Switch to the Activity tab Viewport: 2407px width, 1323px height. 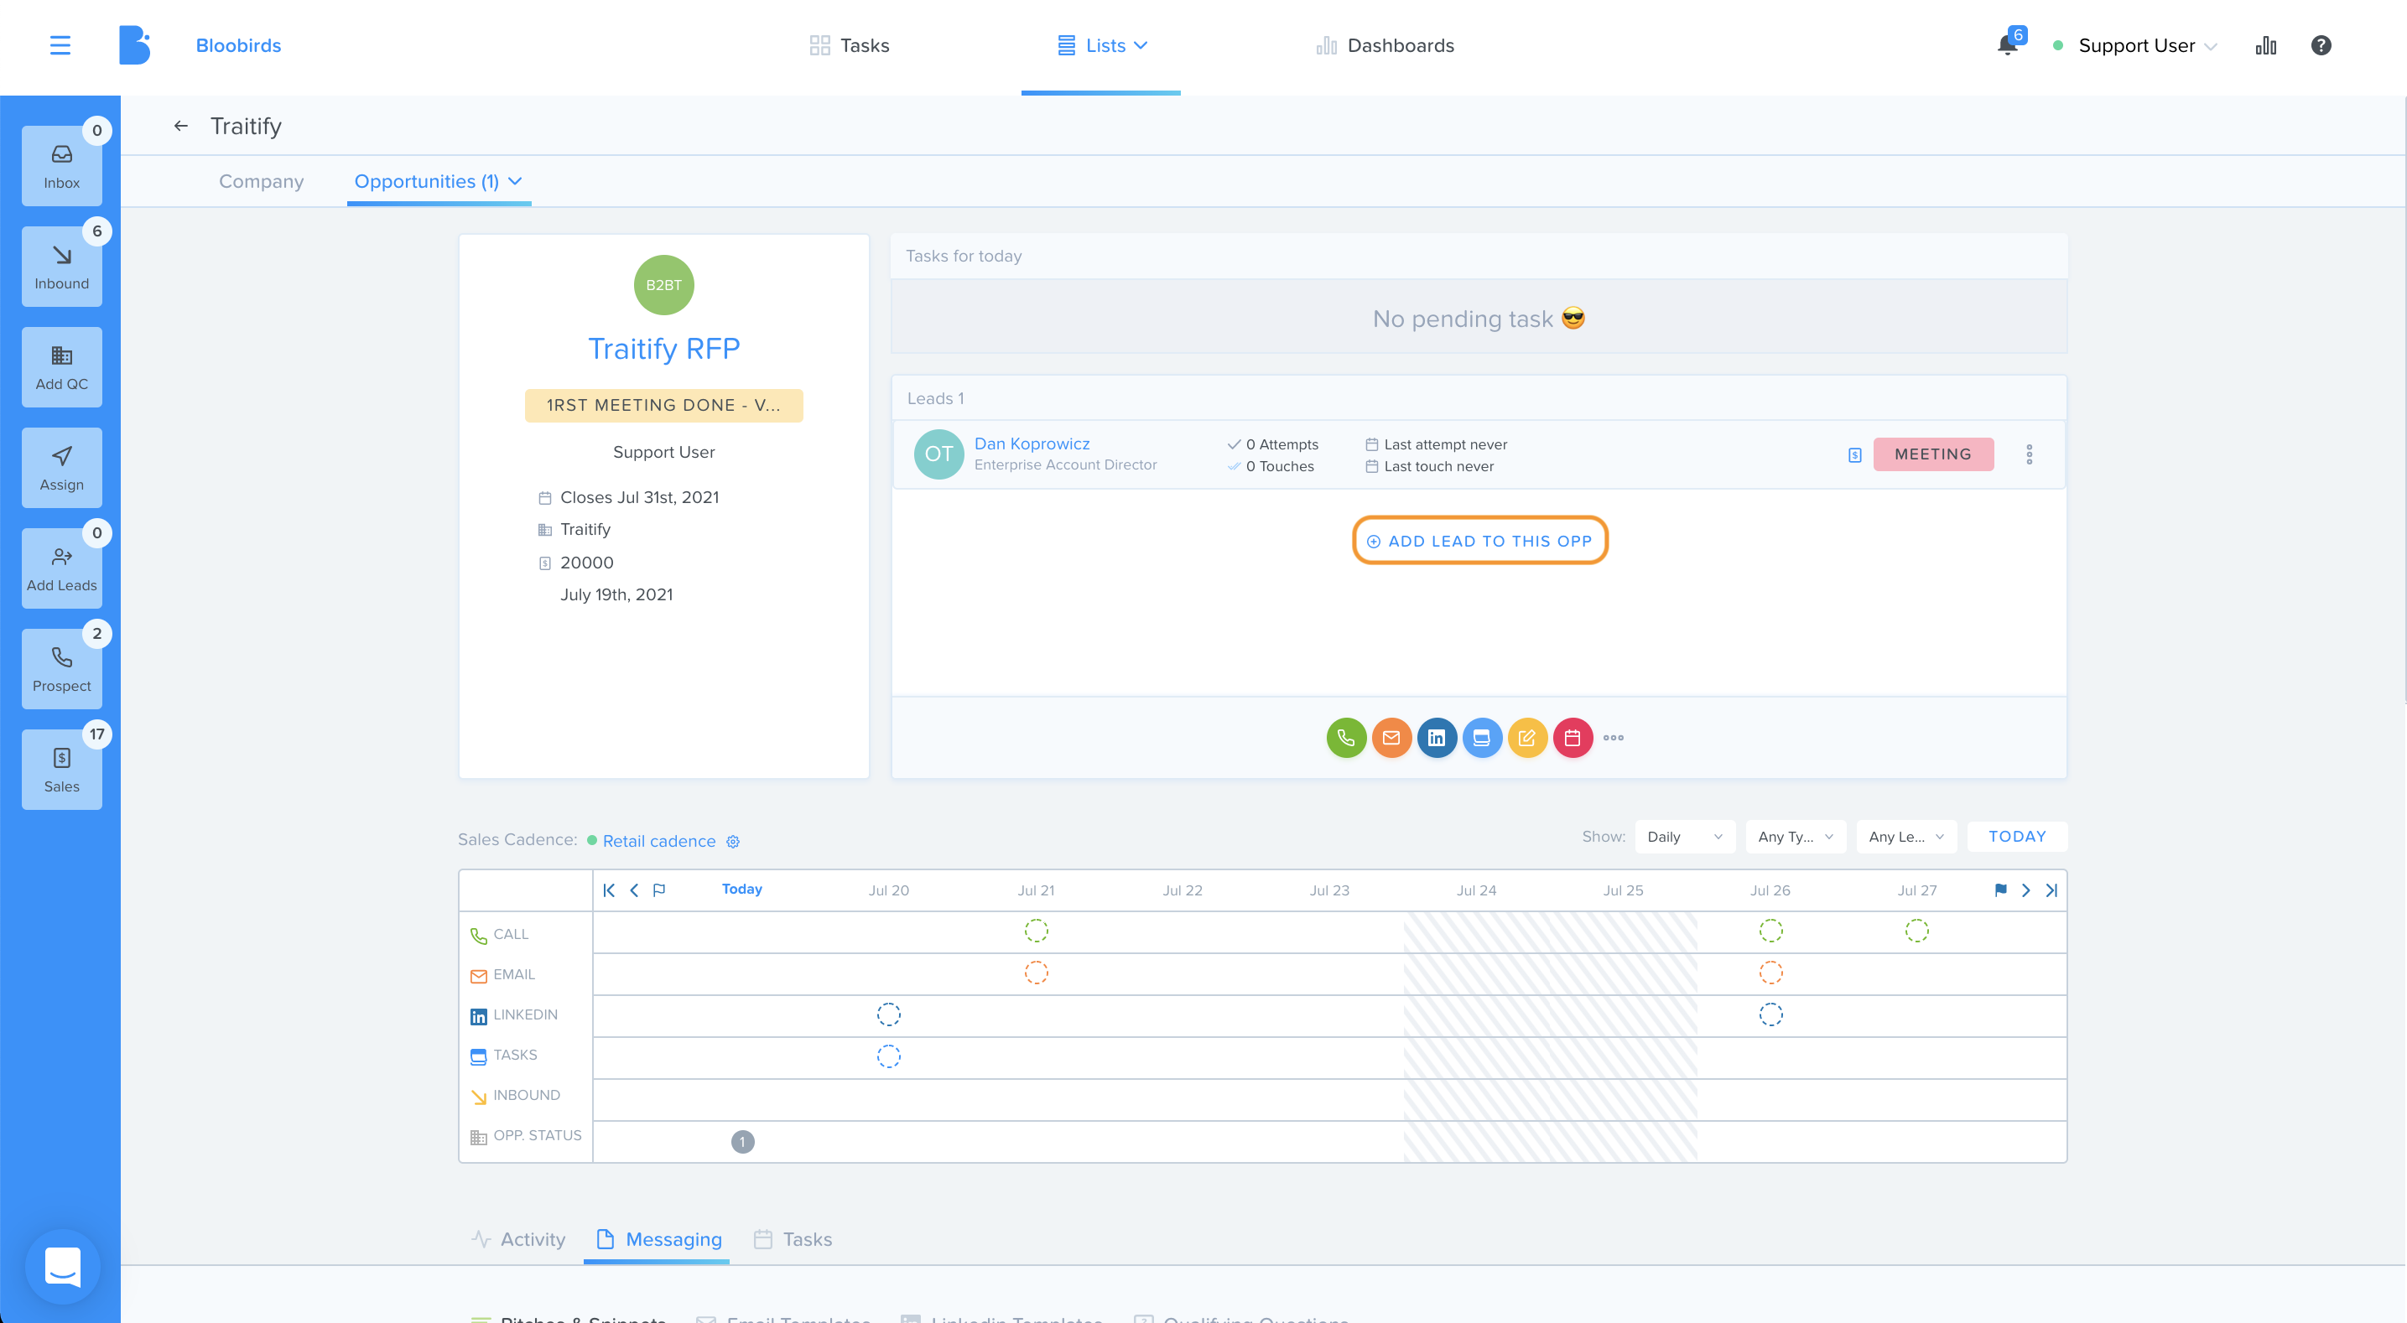519,1240
